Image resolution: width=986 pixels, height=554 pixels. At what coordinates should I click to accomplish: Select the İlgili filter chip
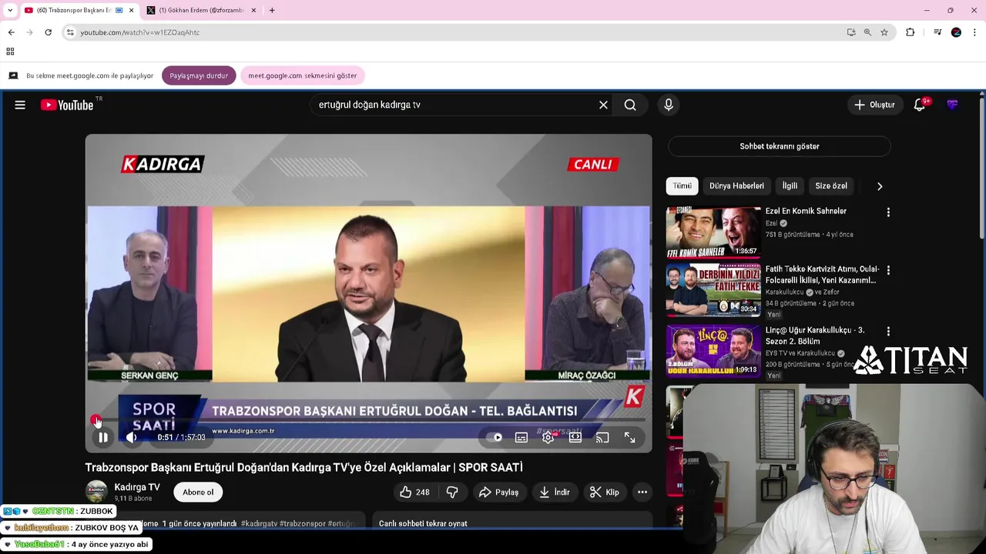pos(790,185)
